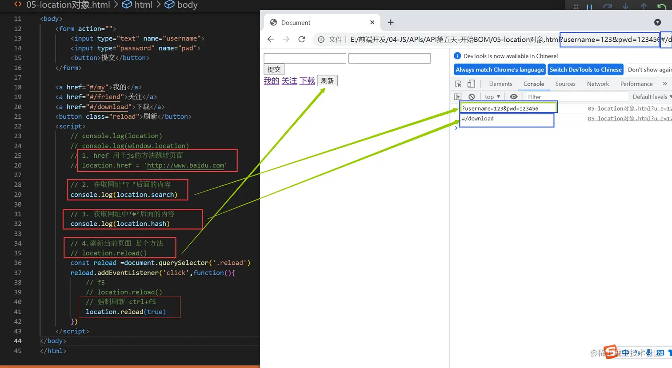This screenshot has width=672, height=368.
Task: Open the Default levels dropdown
Action: [x=652, y=96]
